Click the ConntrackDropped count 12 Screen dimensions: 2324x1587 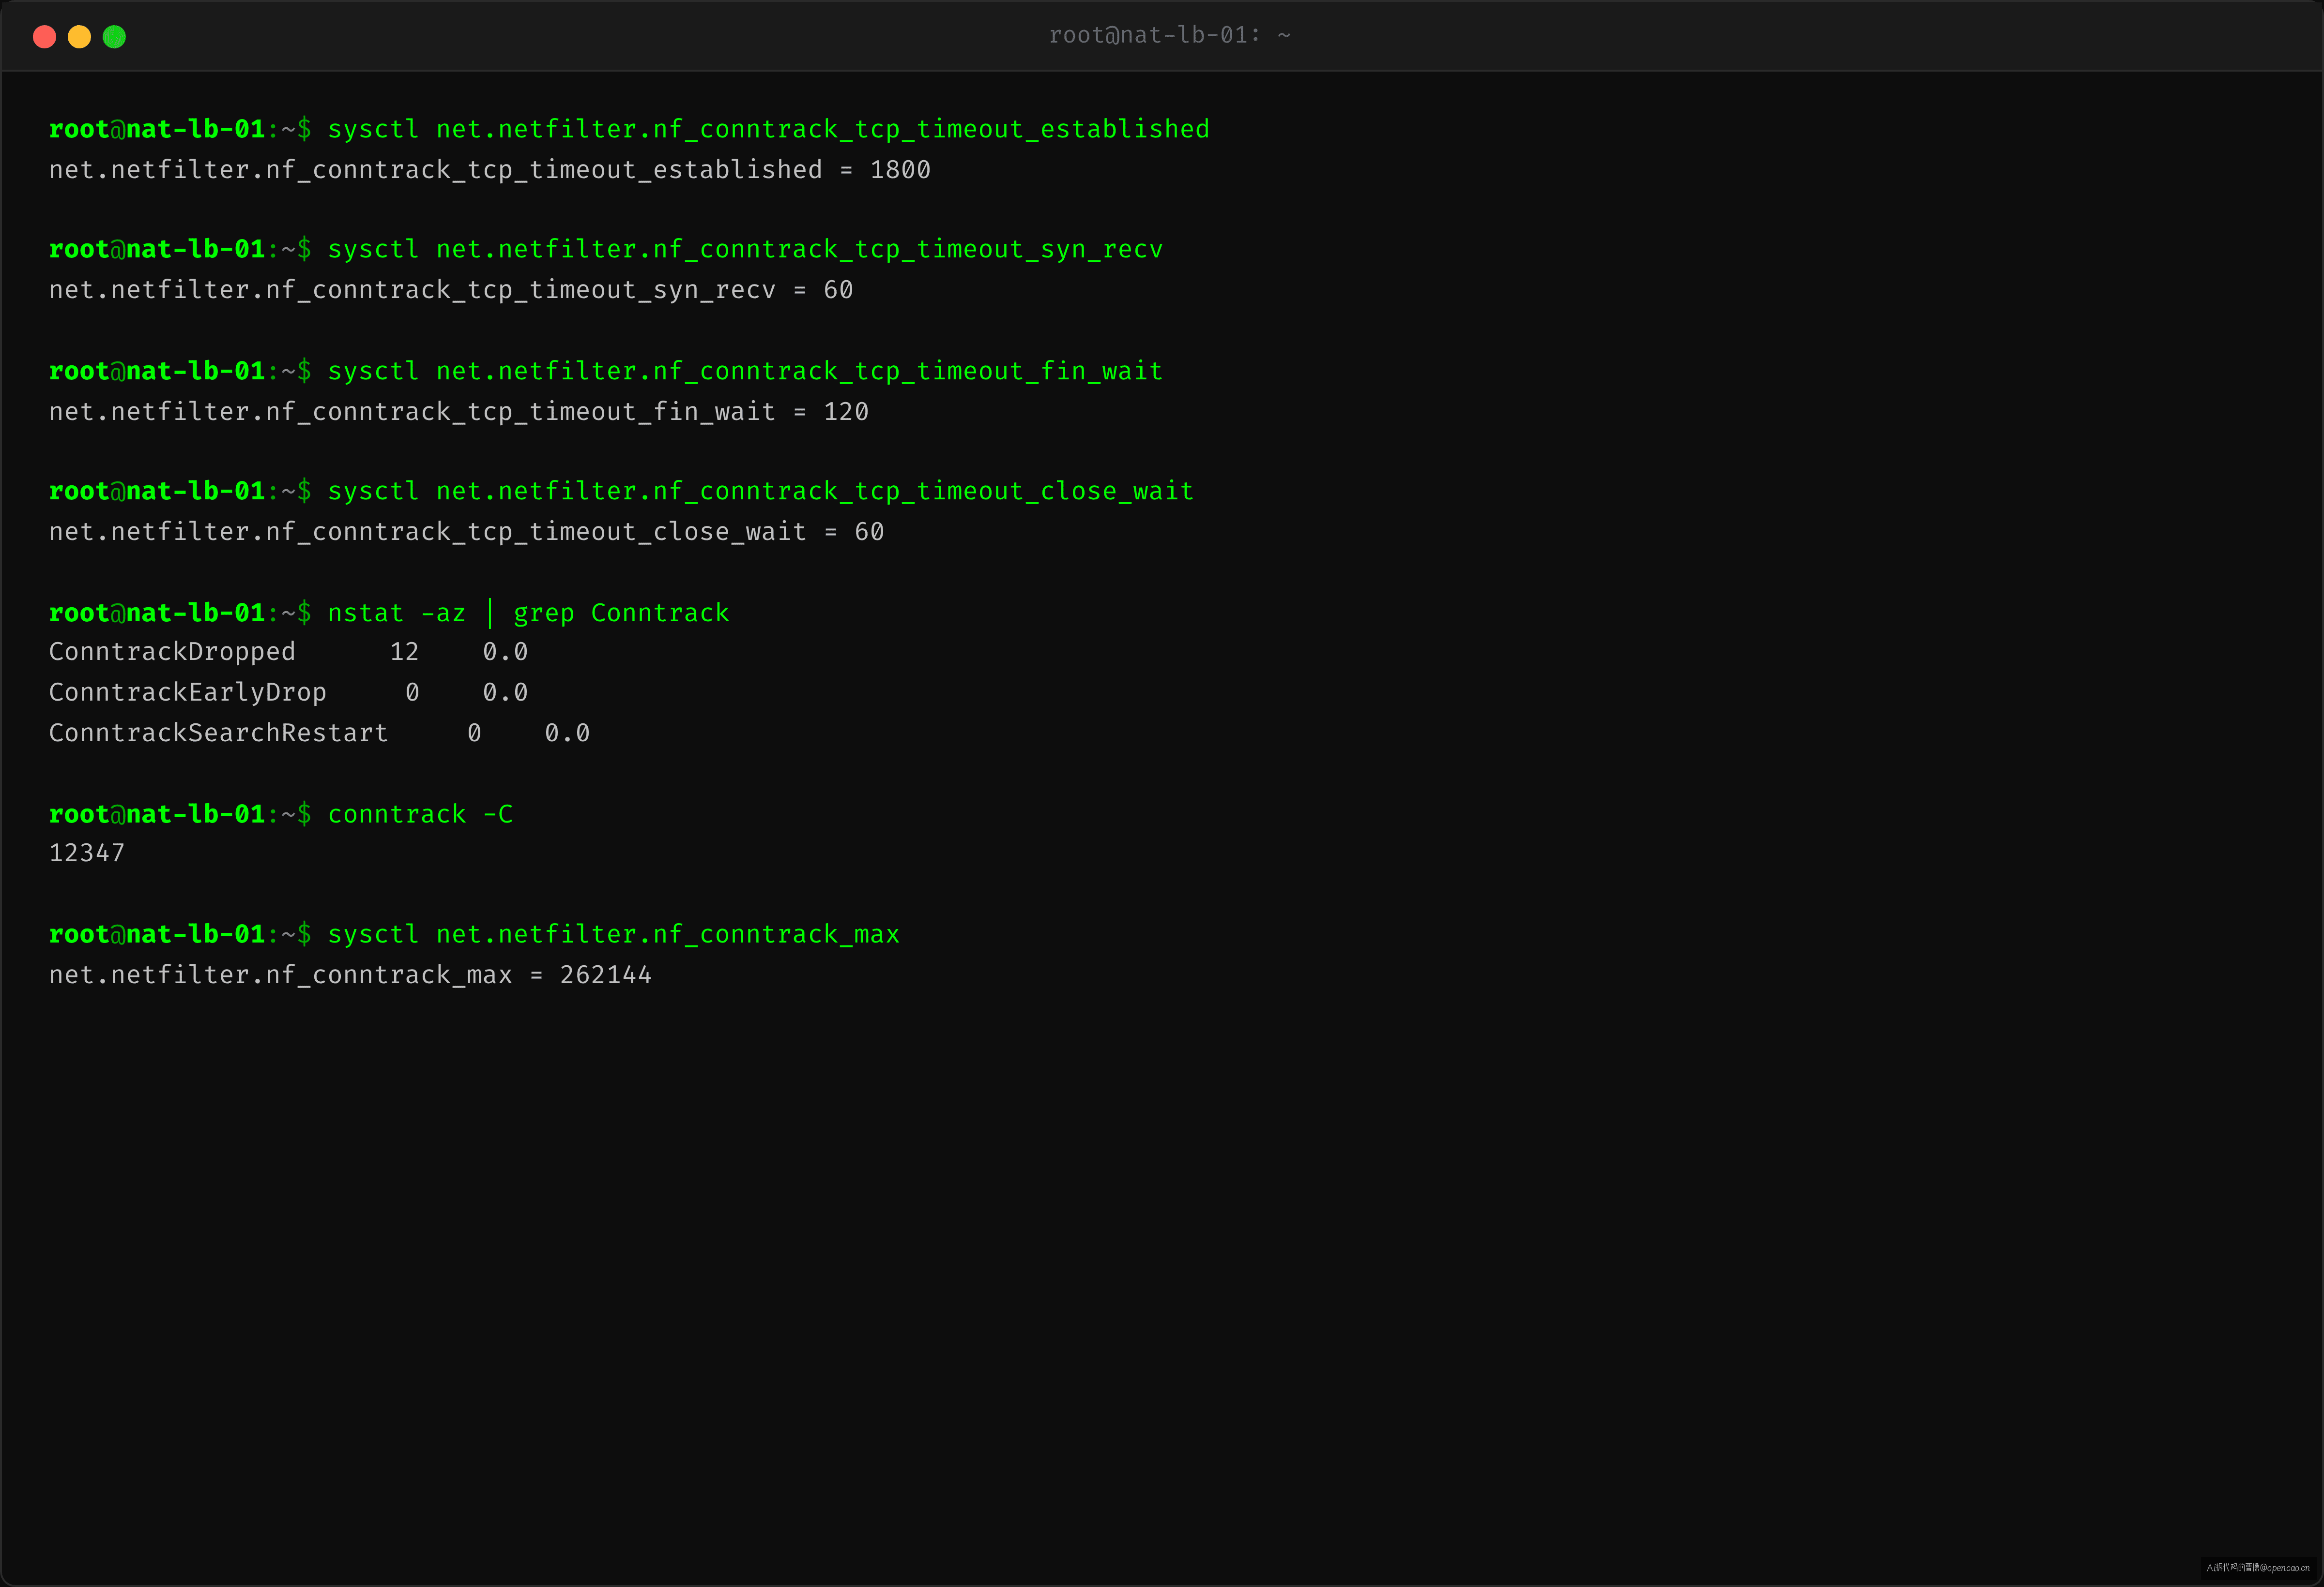[x=404, y=652]
